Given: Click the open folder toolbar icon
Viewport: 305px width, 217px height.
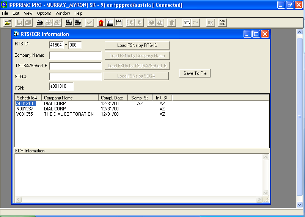Looking at the screenshot, I should click(7, 23).
